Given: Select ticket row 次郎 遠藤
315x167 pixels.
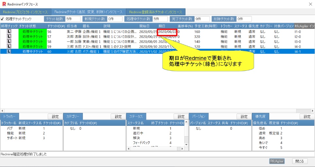Looking at the screenshot, I should point(158,37).
